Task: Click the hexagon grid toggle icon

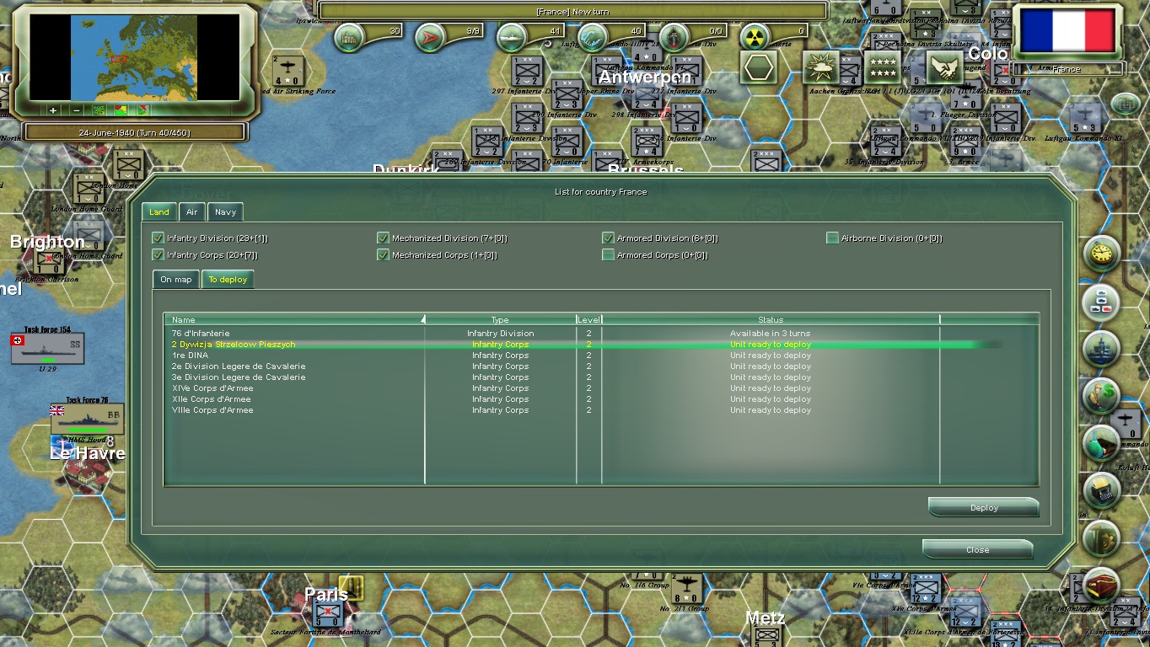Action: [759, 68]
